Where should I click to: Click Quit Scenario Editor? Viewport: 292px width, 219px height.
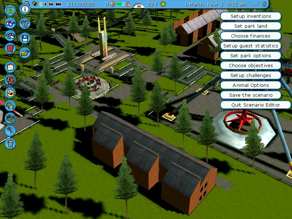(x=255, y=105)
